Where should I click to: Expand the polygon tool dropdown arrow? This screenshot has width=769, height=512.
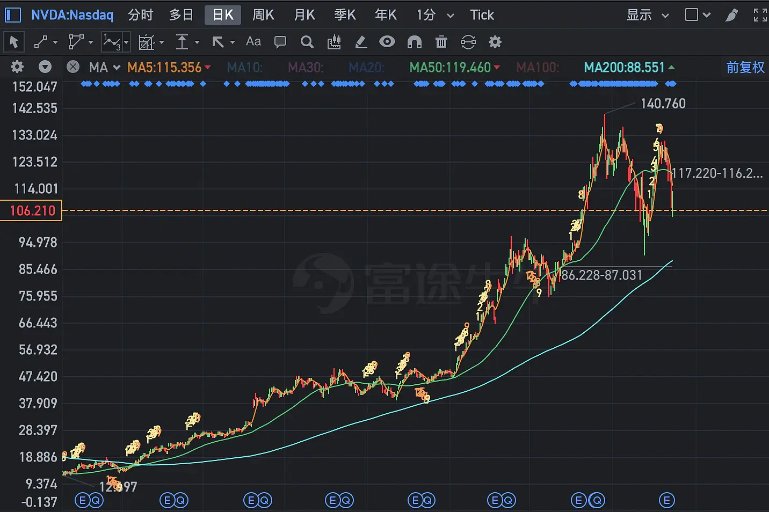[x=90, y=42]
